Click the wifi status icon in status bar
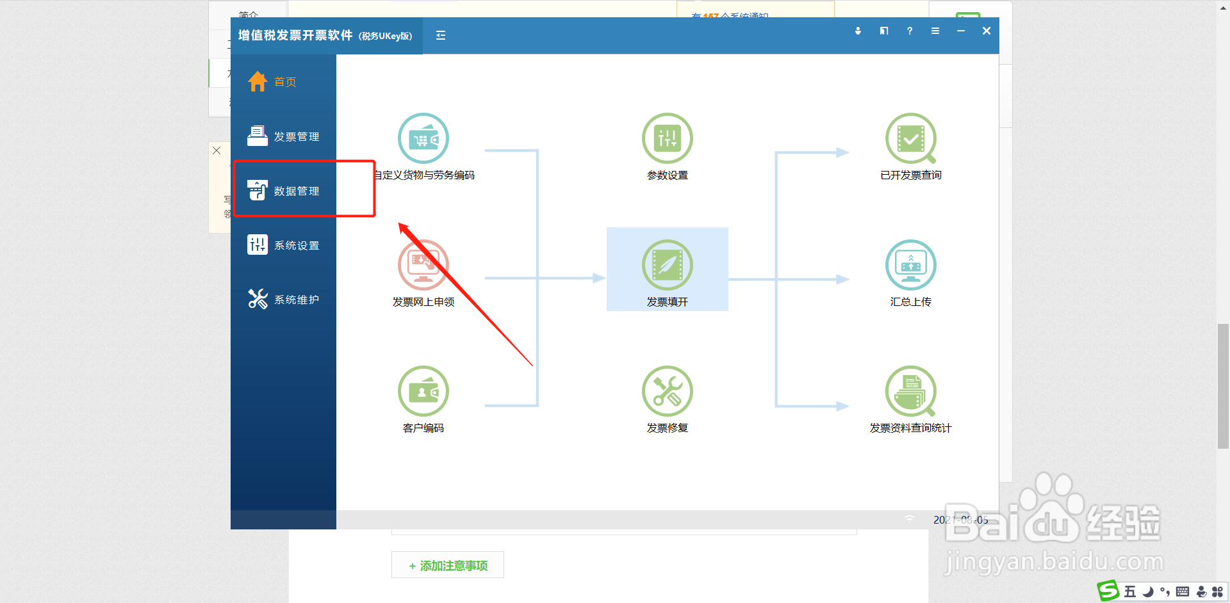The image size is (1230, 603). tap(910, 519)
